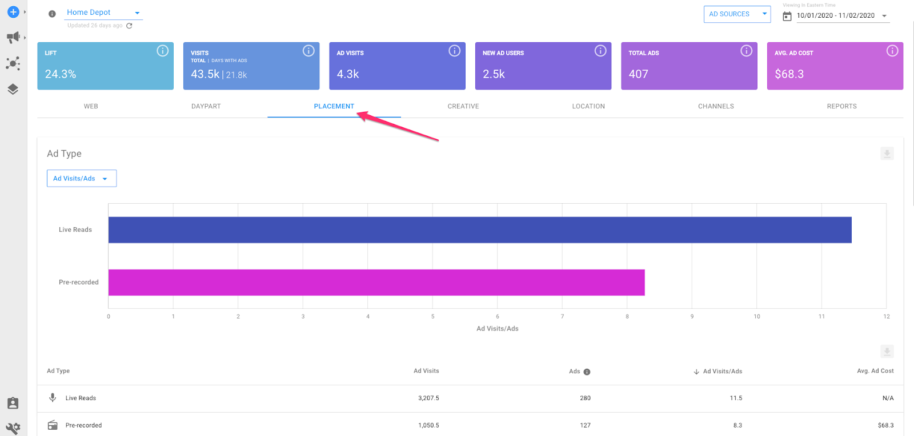Screen dimensions: 914x436
Task: Show info for the Lift card
Action: 163,51
